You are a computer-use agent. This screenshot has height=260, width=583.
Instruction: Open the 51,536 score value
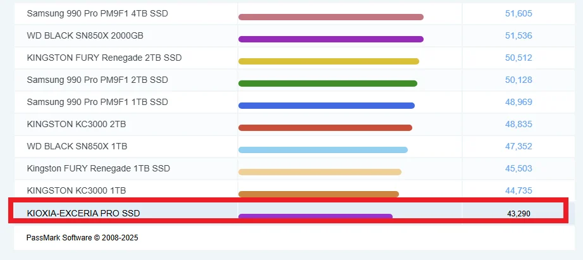point(519,35)
